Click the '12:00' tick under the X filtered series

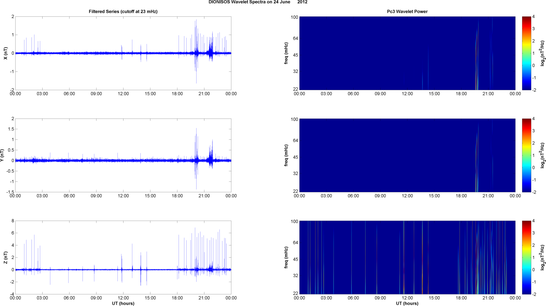tap(123, 94)
